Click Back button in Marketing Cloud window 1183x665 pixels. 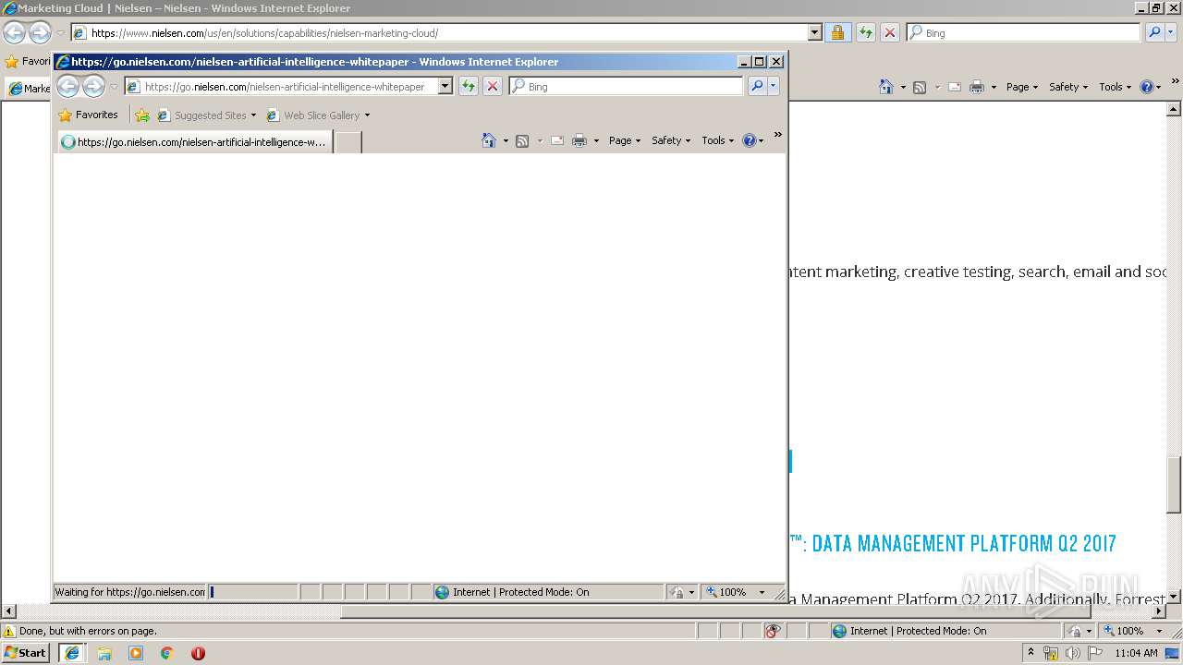click(x=14, y=33)
